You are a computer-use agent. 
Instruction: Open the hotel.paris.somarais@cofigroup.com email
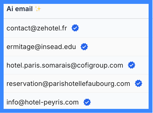(x=65, y=65)
